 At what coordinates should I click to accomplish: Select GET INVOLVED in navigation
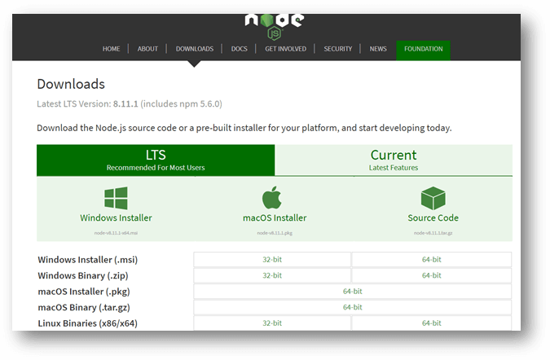tap(285, 49)
